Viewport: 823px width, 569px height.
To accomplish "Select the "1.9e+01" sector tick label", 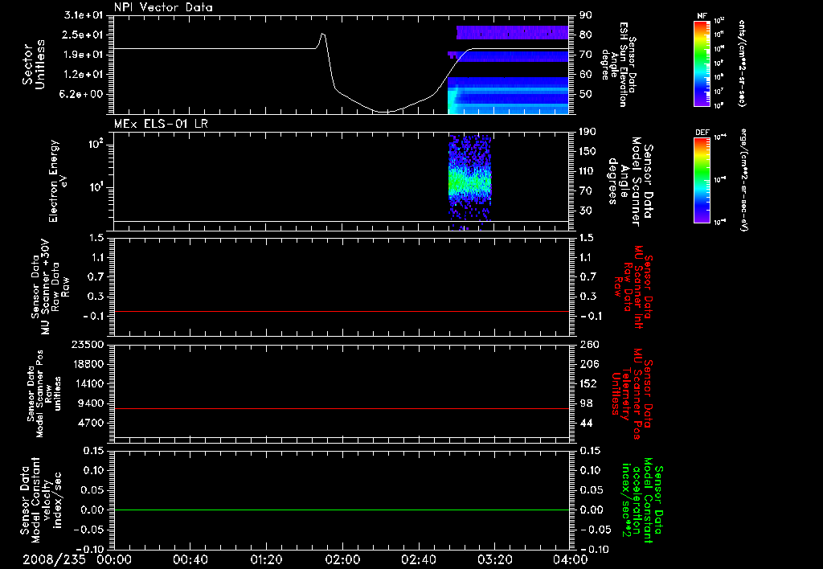I will 83,55.
